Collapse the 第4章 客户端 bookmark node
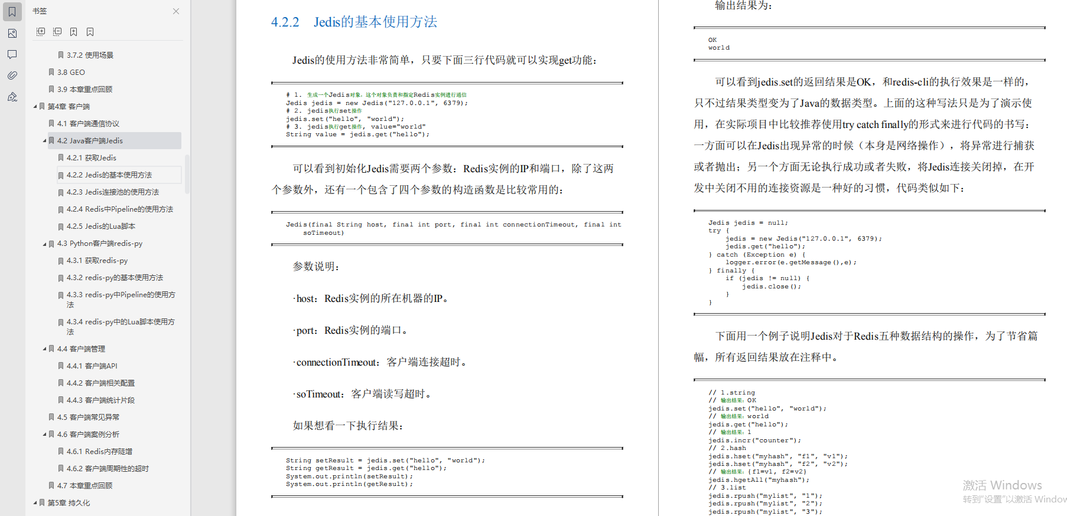The image size is (1067, 516). [x=35, y=107]
